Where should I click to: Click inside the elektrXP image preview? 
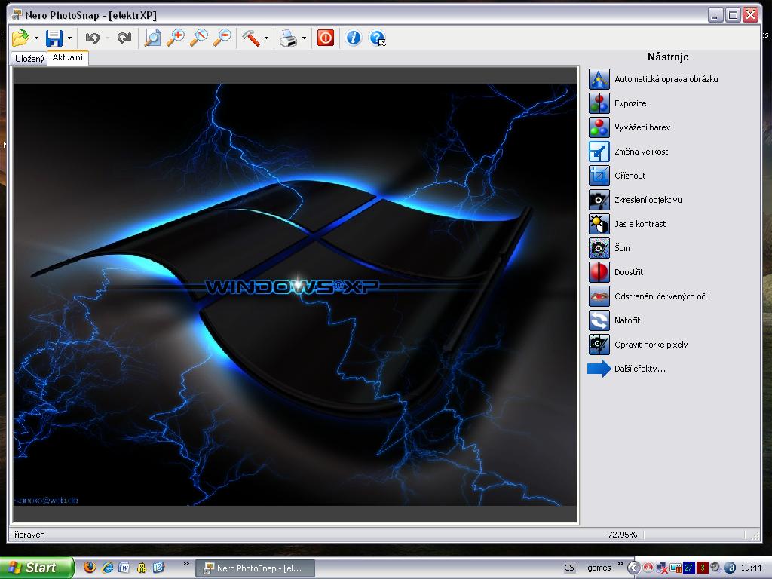[x=295, y=295]
